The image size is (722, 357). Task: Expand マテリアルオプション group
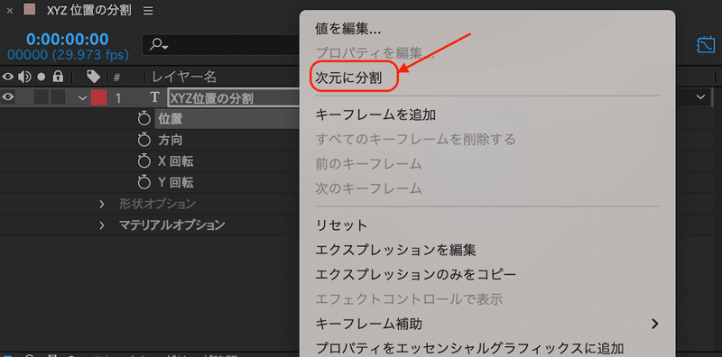[102, 225]
